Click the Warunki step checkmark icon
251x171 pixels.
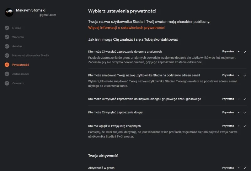click(7, 37)
